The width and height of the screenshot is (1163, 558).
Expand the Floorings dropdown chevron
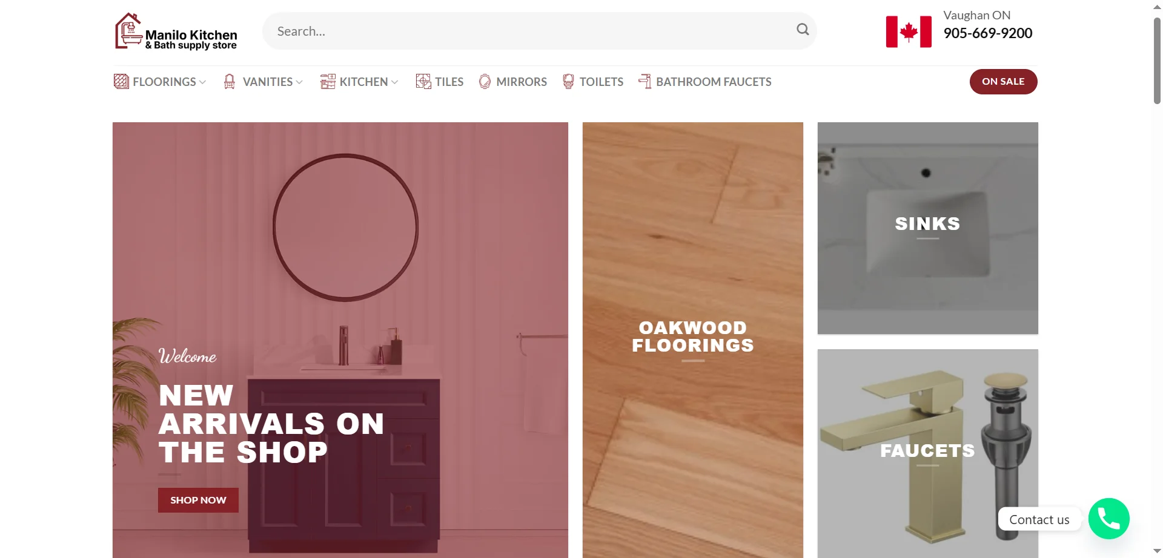click(202, 82)
